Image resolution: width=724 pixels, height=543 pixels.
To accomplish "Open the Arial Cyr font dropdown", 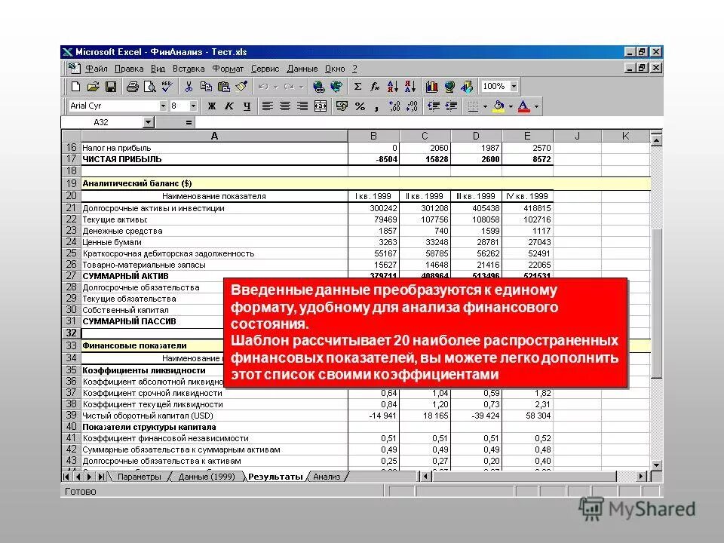I will pos(163,106).
